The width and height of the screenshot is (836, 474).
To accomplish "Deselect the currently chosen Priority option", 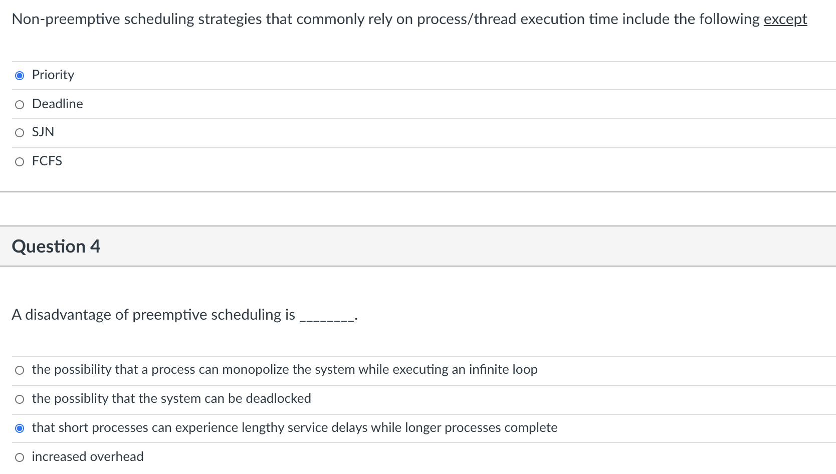I will tap(20, 75).
